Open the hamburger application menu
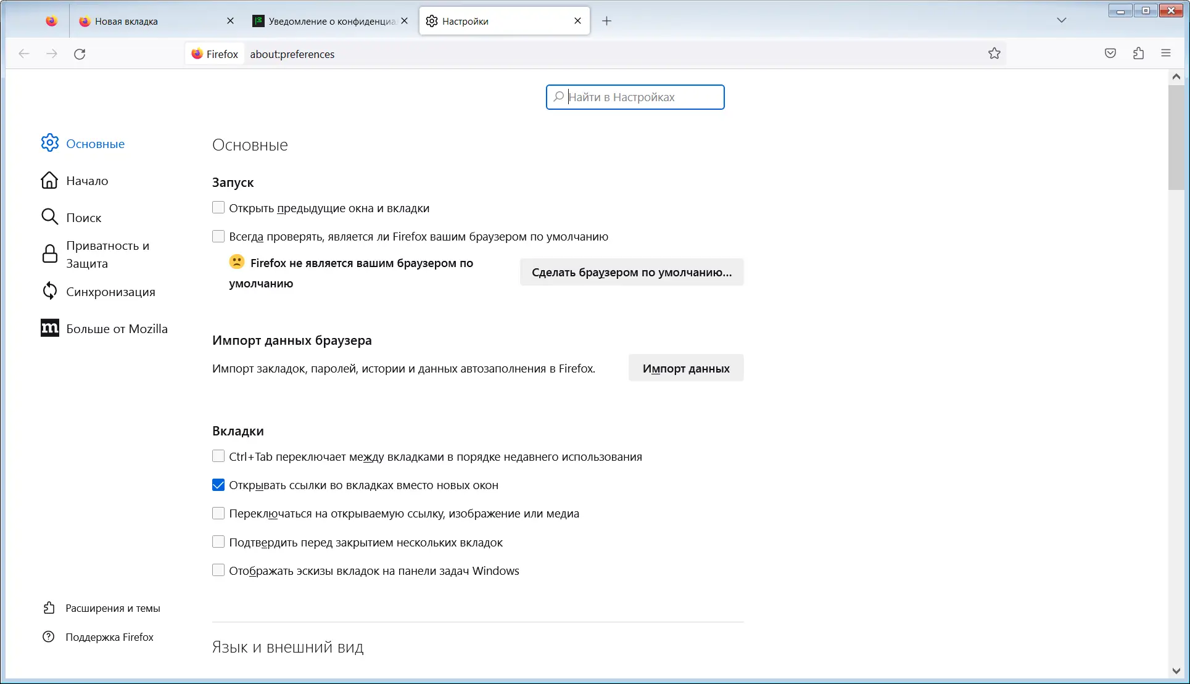Viewport: 1190px width, 684px height. point(1165,54)
